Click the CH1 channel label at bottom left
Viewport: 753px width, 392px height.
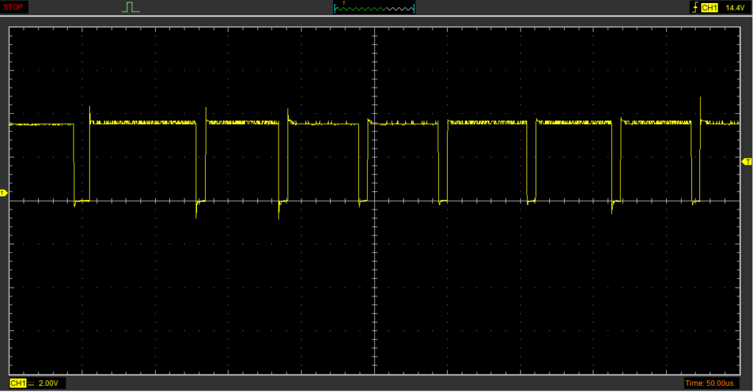click(17, 384)
